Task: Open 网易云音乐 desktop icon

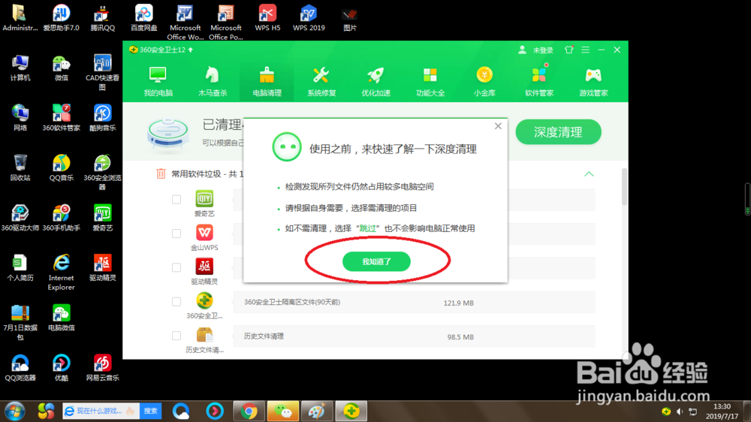Action: (x=102, y=368)
